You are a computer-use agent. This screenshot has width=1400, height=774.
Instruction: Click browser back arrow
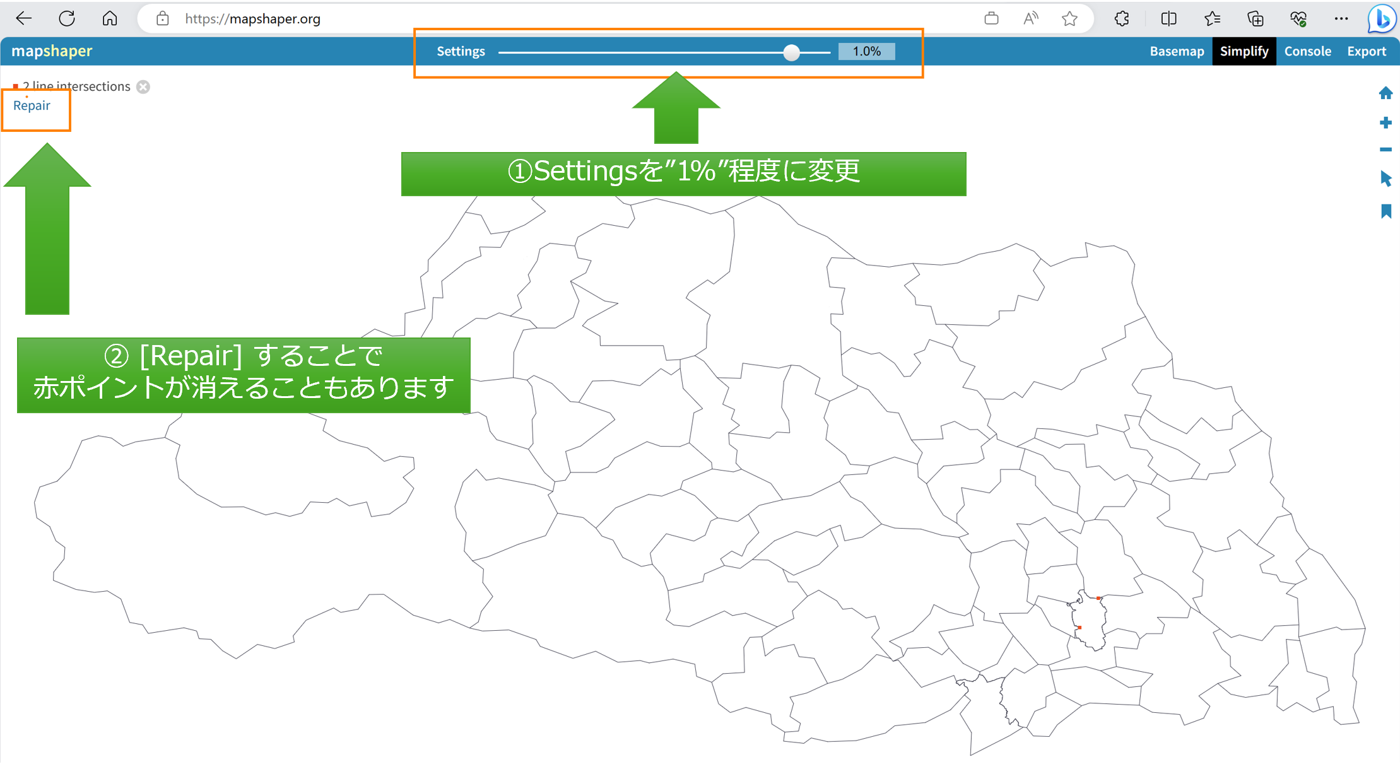24,19
